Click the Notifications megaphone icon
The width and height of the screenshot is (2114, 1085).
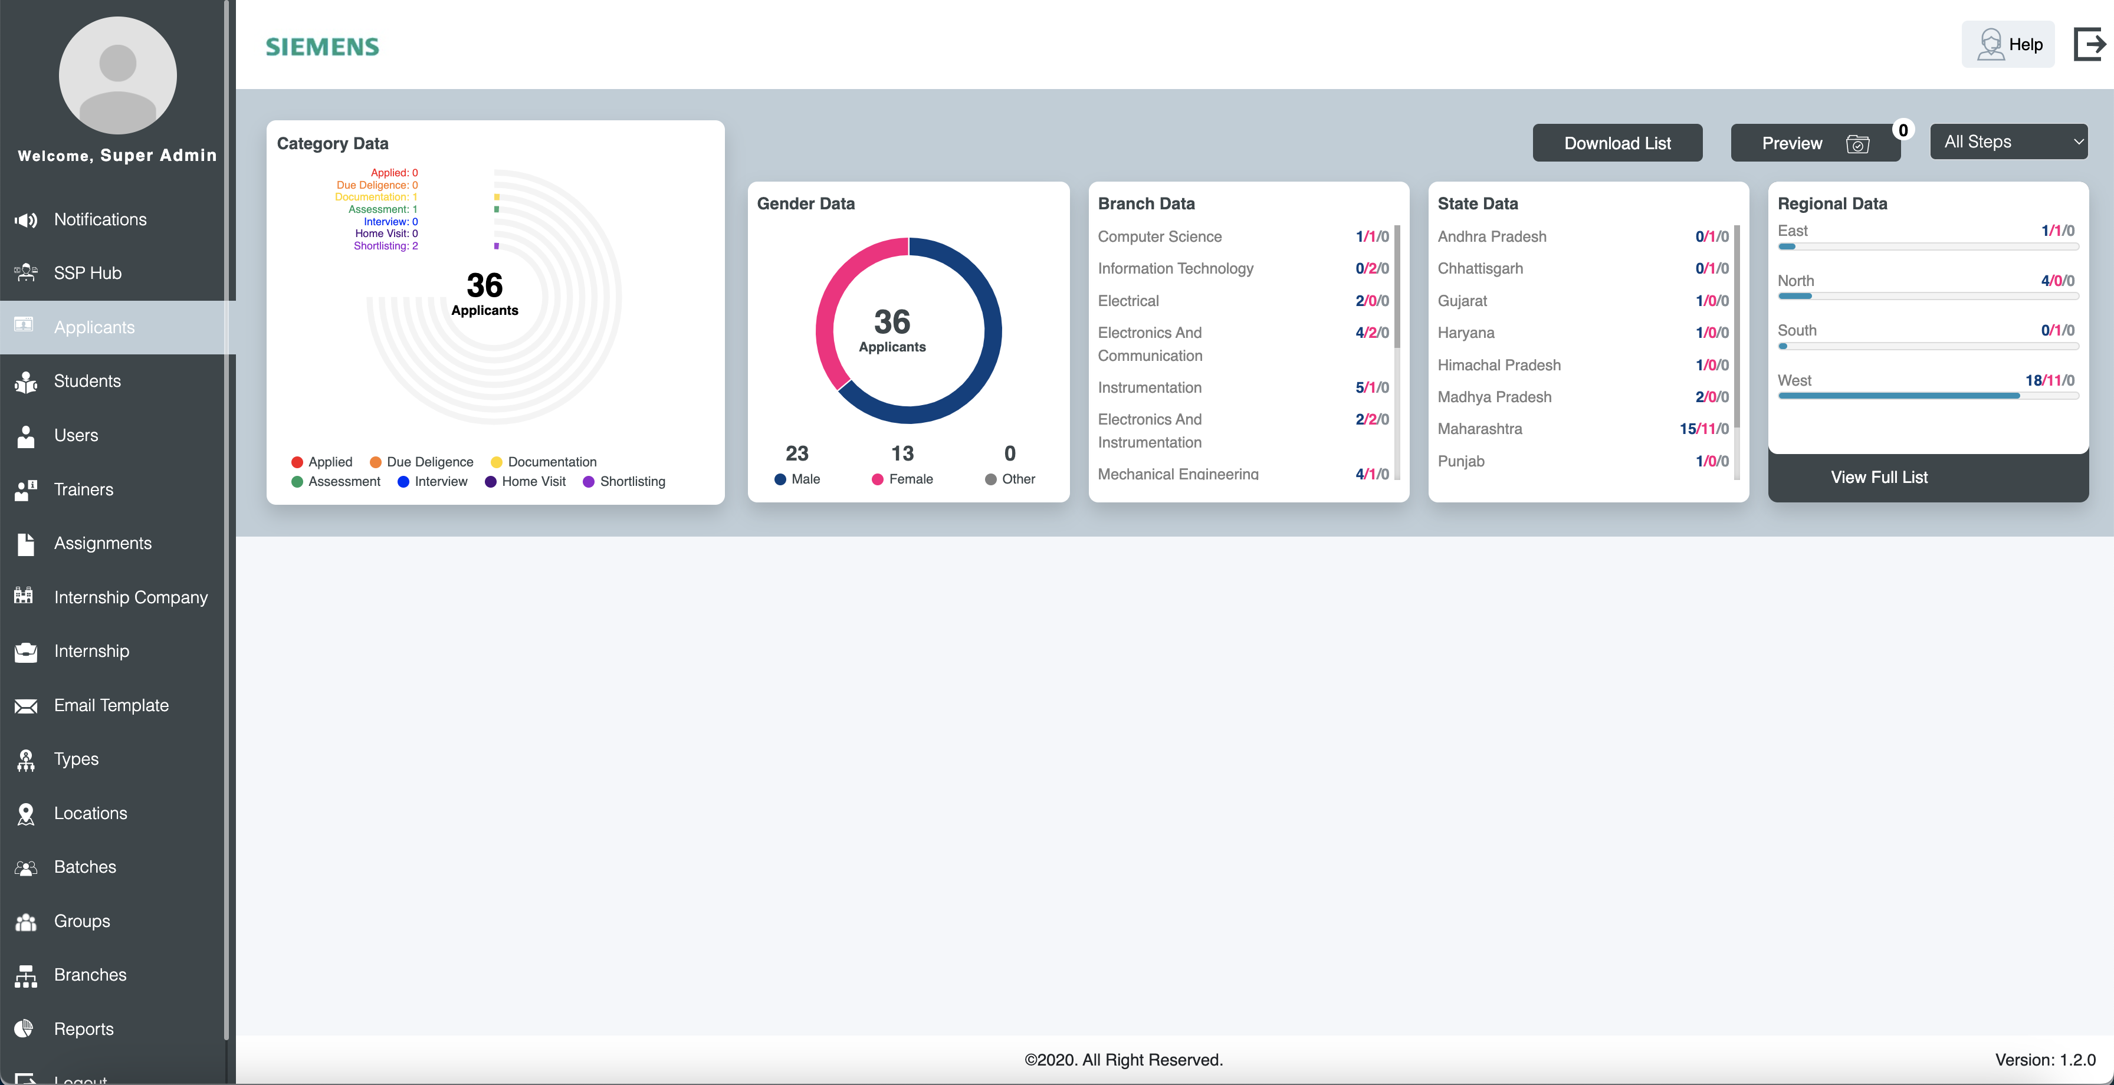coord(25,220)
